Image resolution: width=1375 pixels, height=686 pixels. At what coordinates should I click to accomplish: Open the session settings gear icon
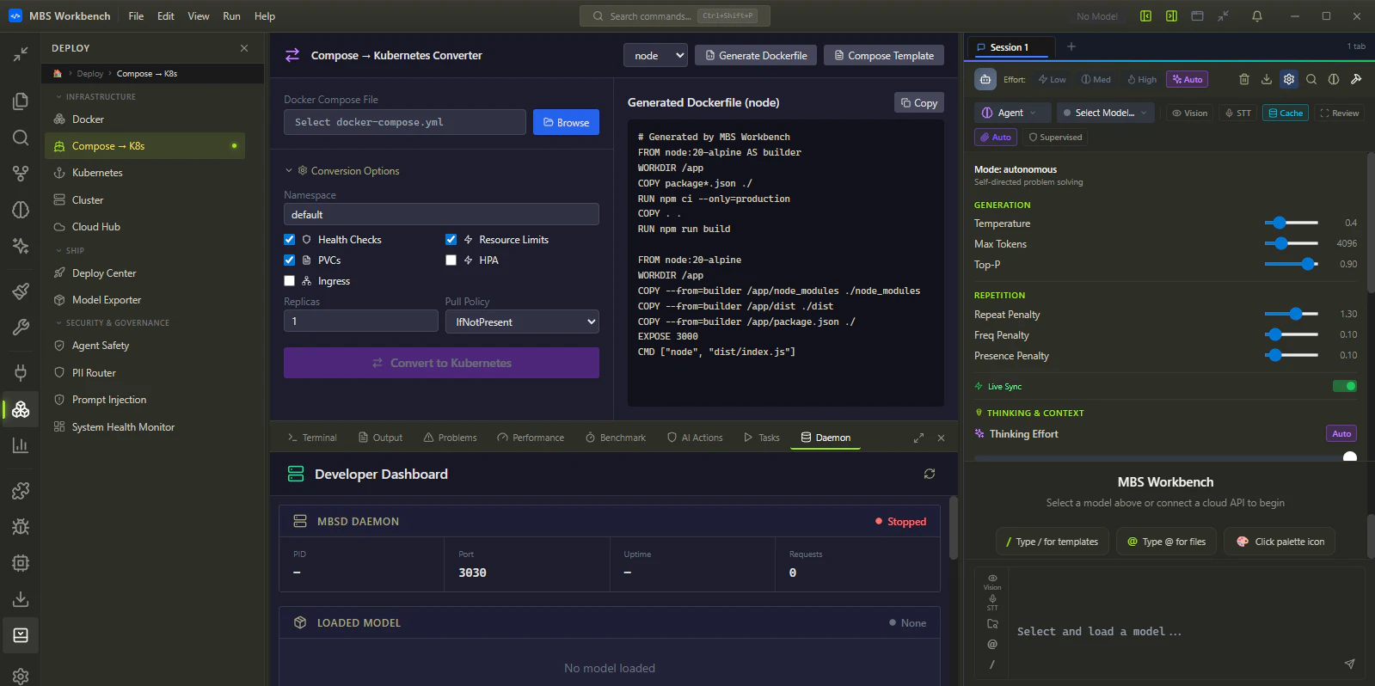pos(1288,79)
